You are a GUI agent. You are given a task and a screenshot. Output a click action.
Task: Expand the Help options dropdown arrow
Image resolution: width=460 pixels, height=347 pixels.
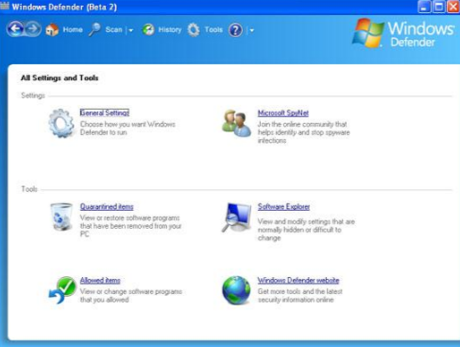(x=251, y=30)
